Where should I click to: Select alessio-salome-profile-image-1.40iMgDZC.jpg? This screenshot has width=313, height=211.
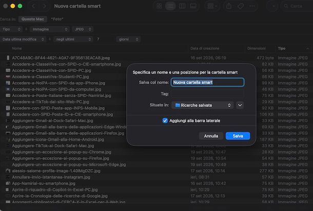coord(56,171)
